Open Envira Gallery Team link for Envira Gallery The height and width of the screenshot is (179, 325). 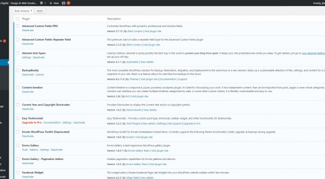(x=139, y=151)
